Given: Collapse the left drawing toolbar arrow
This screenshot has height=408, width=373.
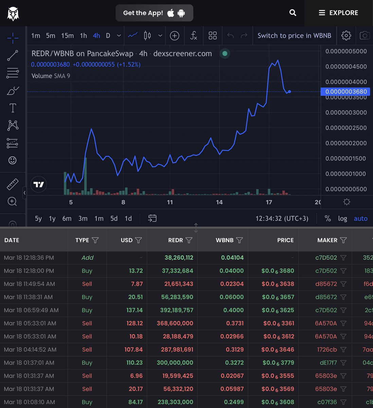Looking at the screenshot, I should (24, 193).
